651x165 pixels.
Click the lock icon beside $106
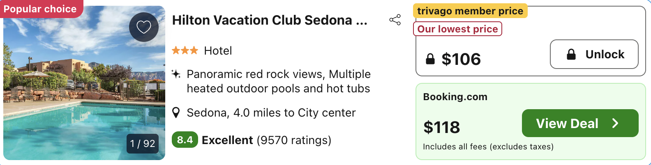pos(430,59)
